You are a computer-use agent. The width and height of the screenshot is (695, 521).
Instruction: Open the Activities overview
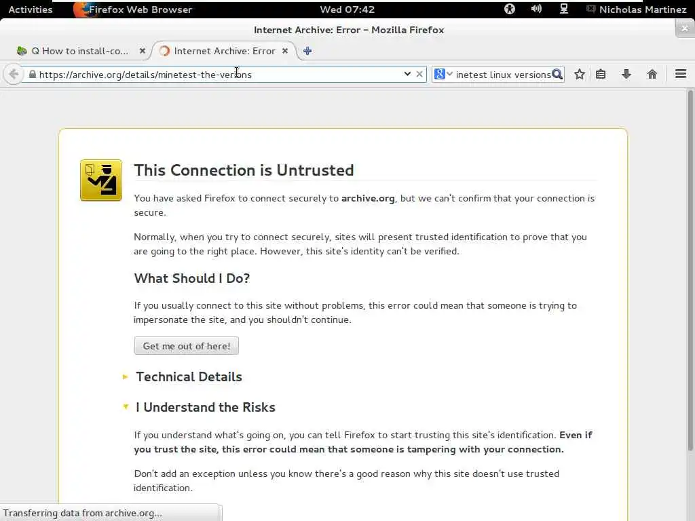(30, 9)
